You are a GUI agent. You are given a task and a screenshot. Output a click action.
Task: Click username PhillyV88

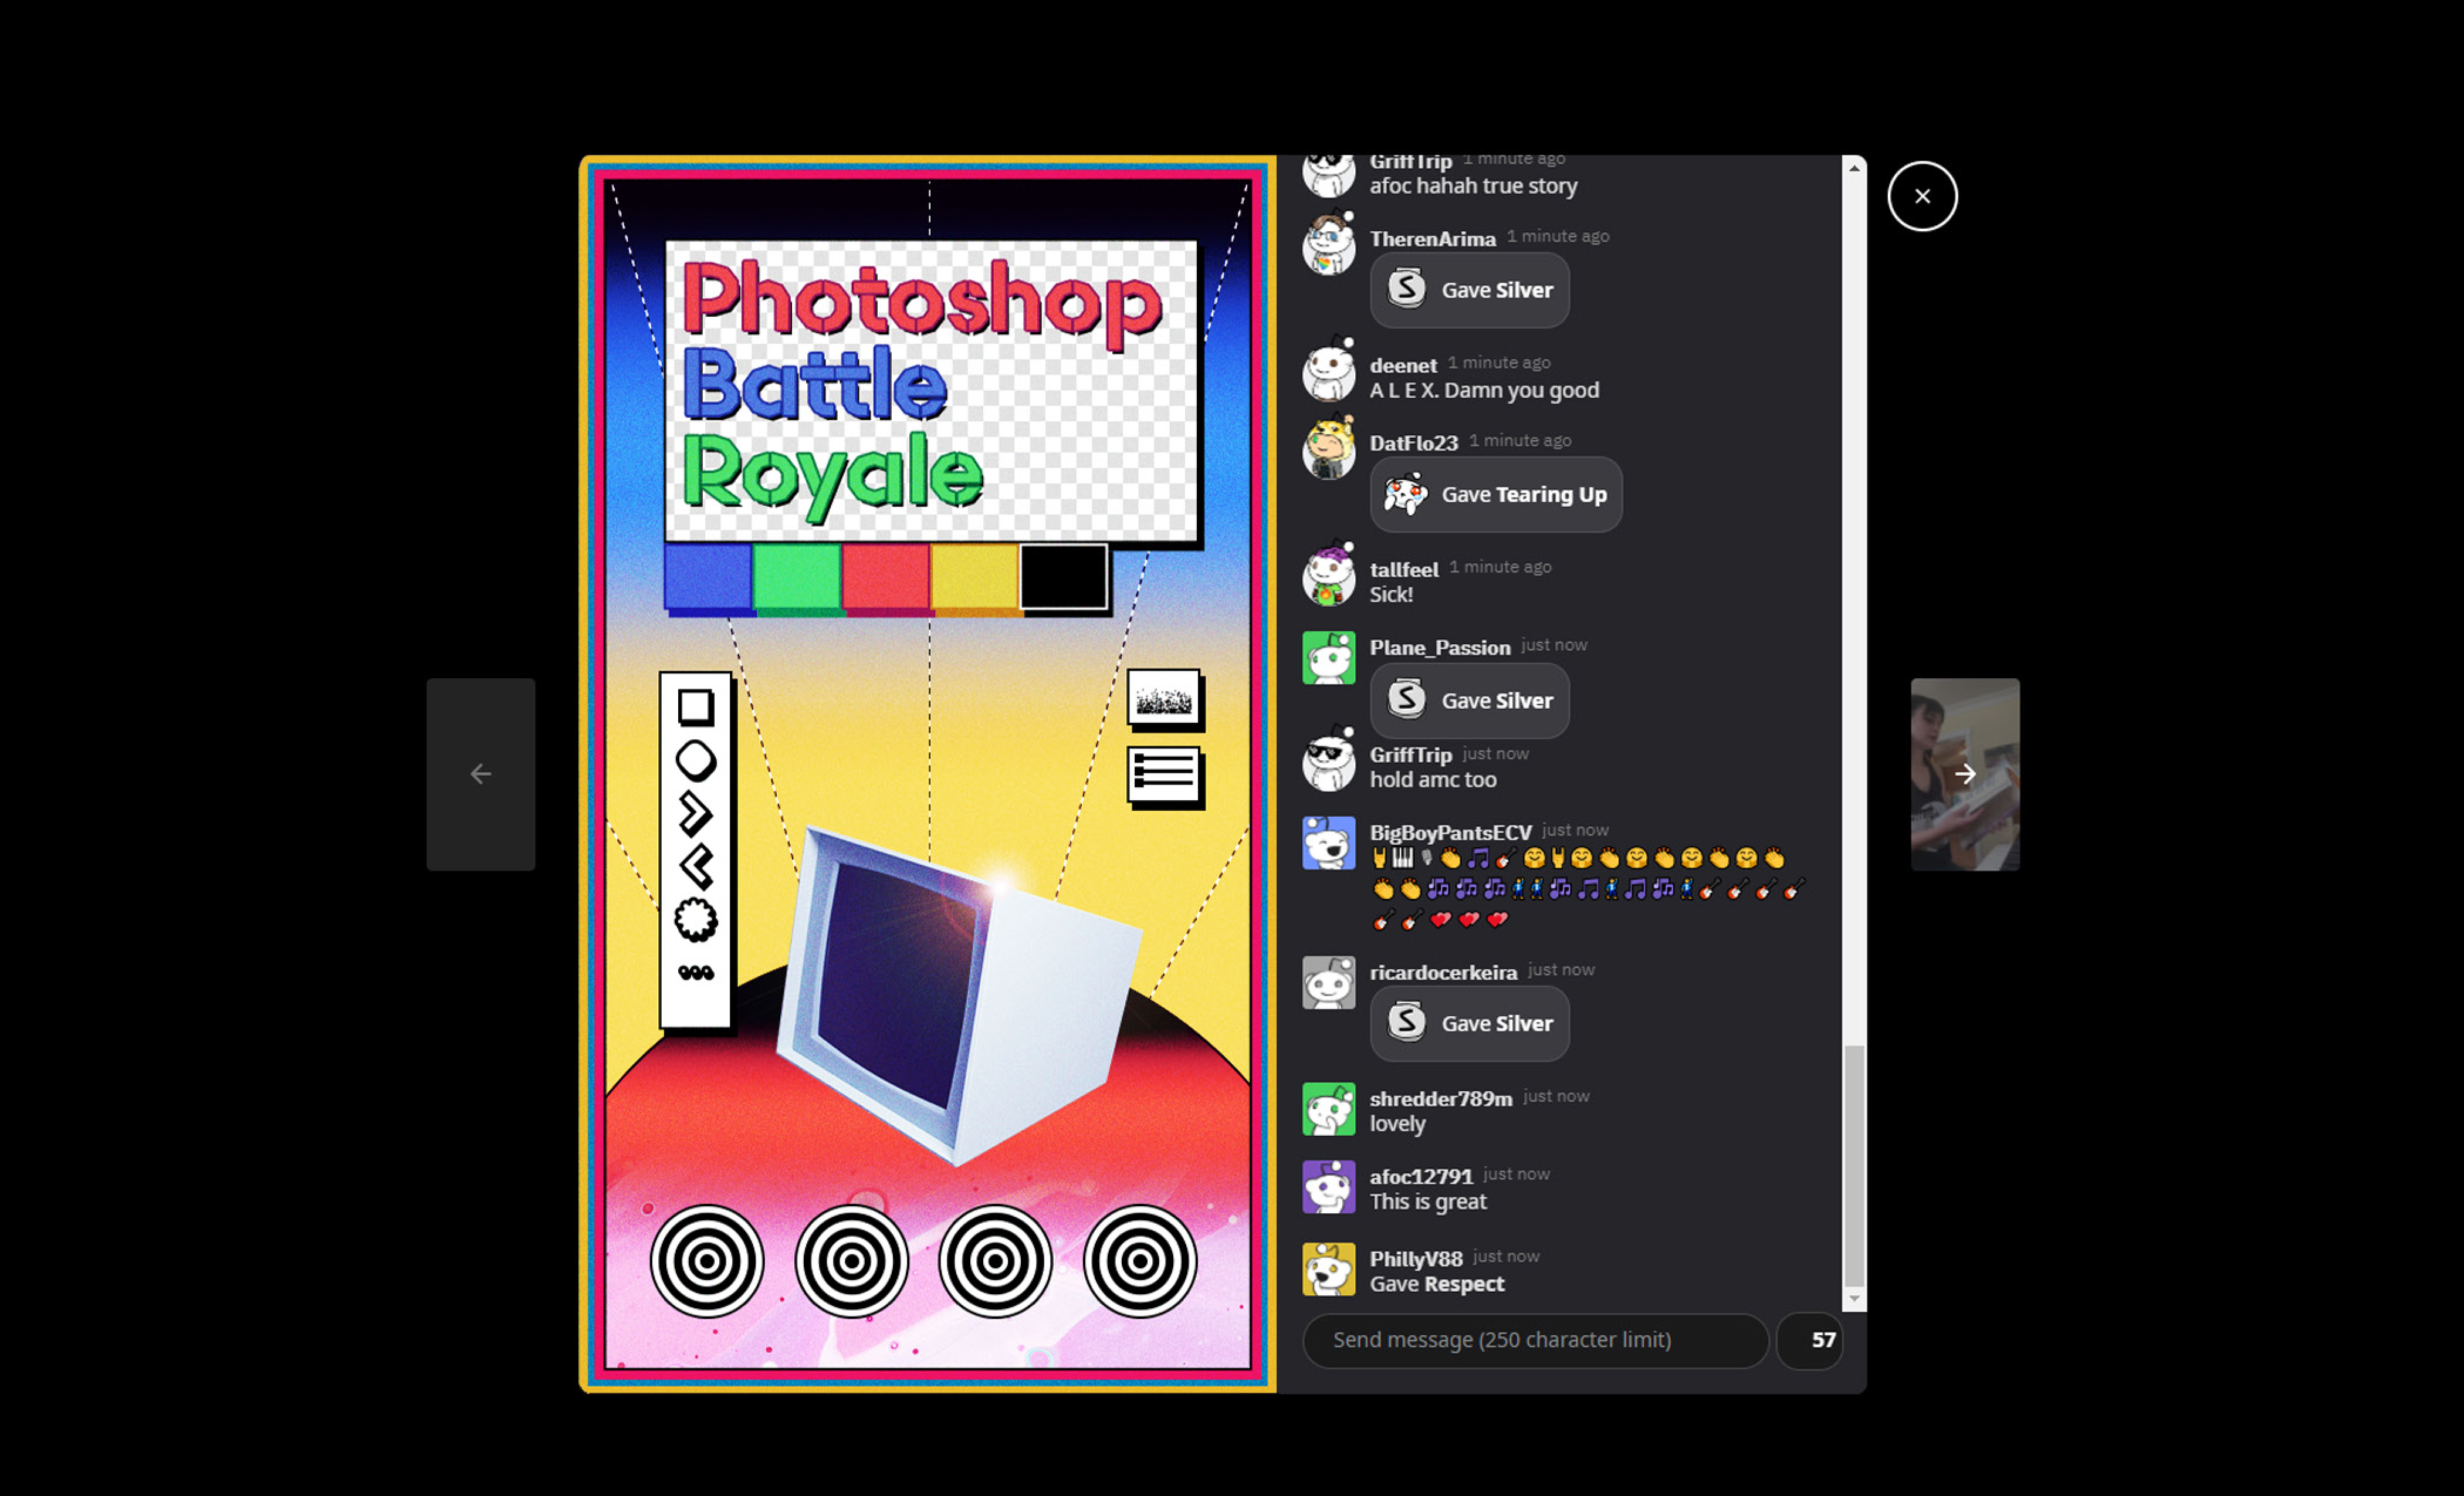coord(1416,1258)
